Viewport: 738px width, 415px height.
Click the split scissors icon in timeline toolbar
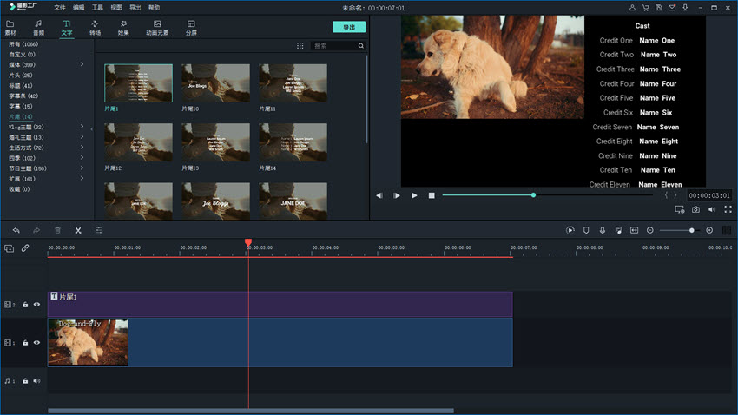coord(78,230)
